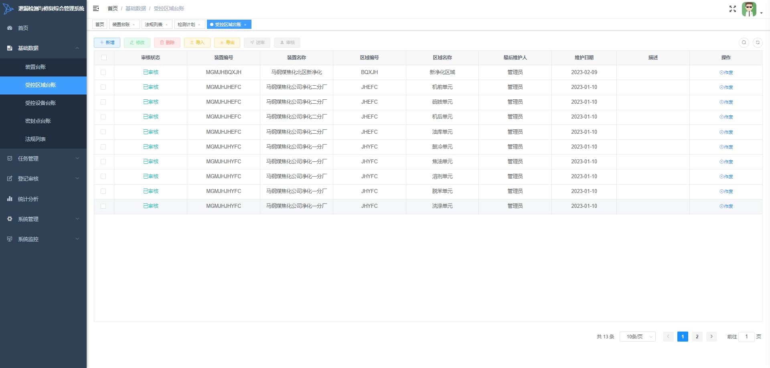The height and width of the screenshot is (368, 770).
Task: Click 作废 for the 洗涤单元 row
Action: pyautogui.click(x=726, y=206)
